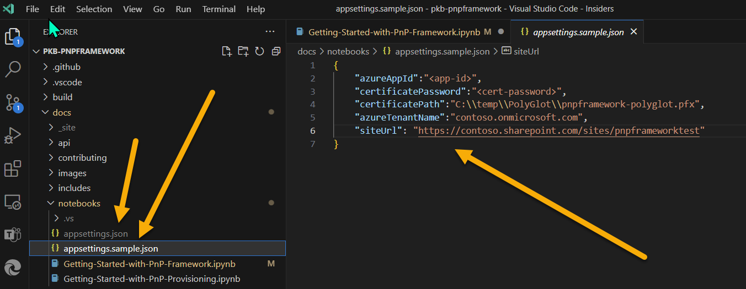Click the "<app-id>" placeholder value
The height and width of the screenshot is (289, 746).
[454, 78]
